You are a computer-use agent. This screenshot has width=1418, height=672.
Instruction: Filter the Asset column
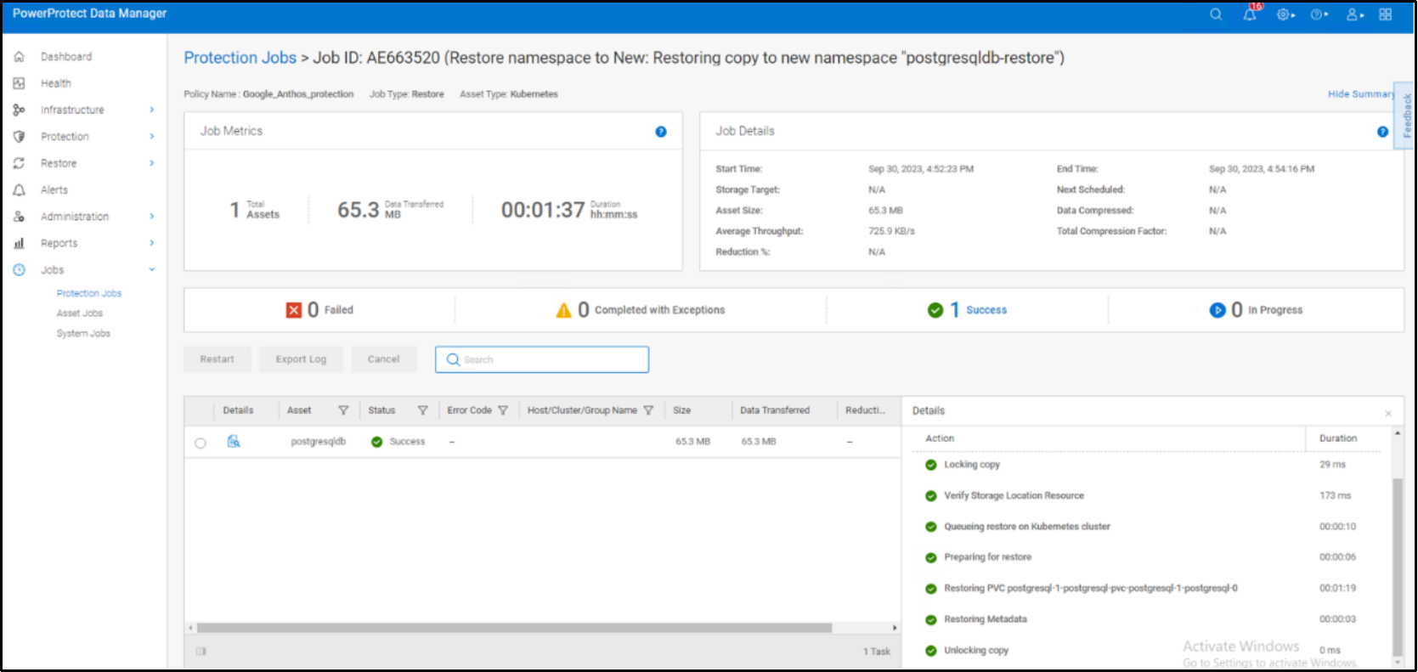click(x=343, y=410)
